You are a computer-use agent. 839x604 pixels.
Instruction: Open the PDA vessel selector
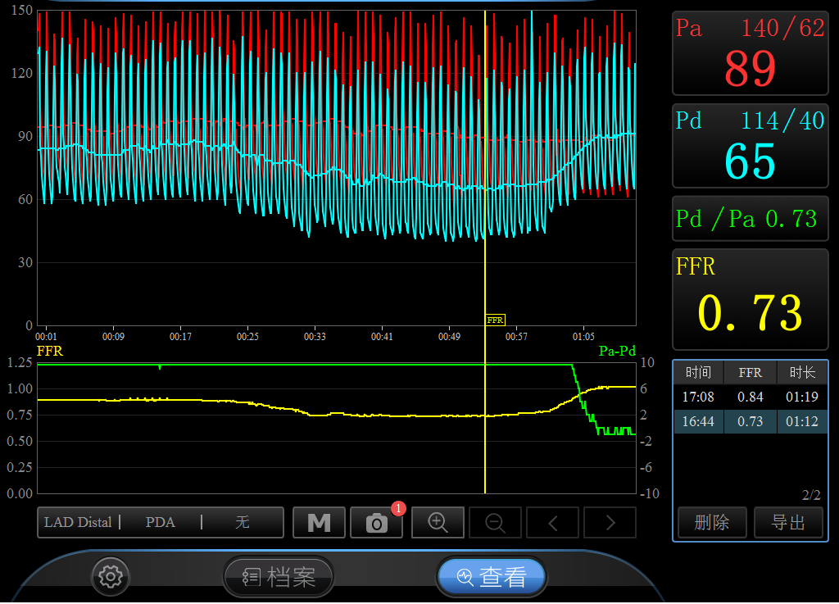(161, 523)
